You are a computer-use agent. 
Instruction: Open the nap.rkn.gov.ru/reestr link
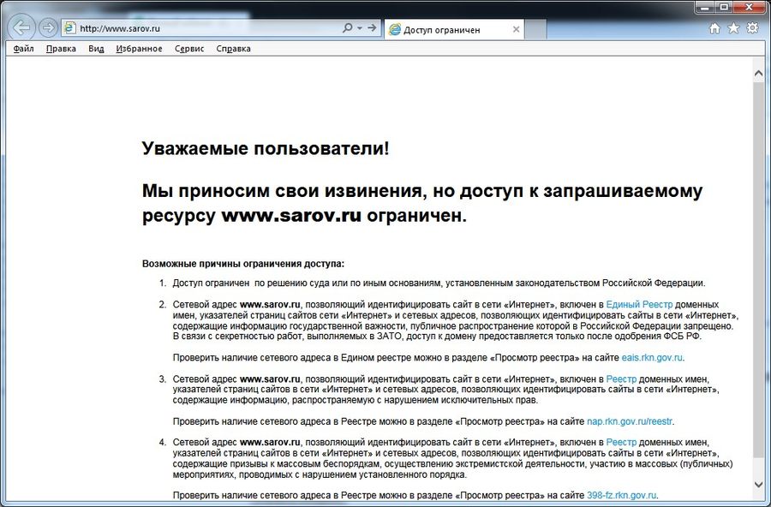[x=625, y=421]
